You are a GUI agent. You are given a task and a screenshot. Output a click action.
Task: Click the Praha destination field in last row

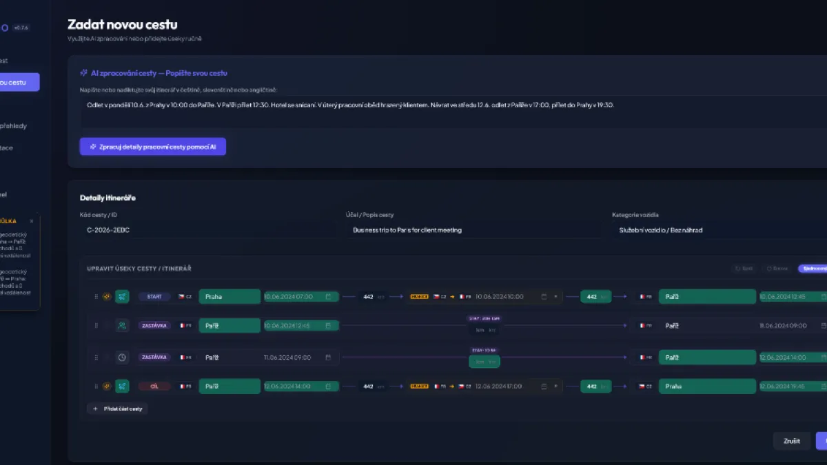tap(707, 386)
